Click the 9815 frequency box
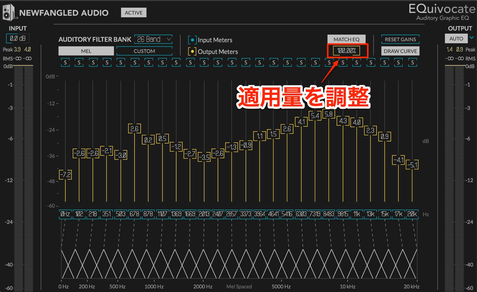The width and height of the screenshot is (477, 292). [343, 214]
